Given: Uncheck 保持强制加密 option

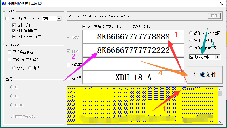Looking at the screenshot, I should click(x=14, y=31).
